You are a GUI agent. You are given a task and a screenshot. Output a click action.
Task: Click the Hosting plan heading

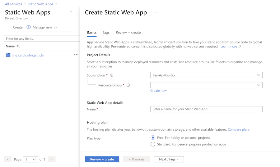coord(97,122)
